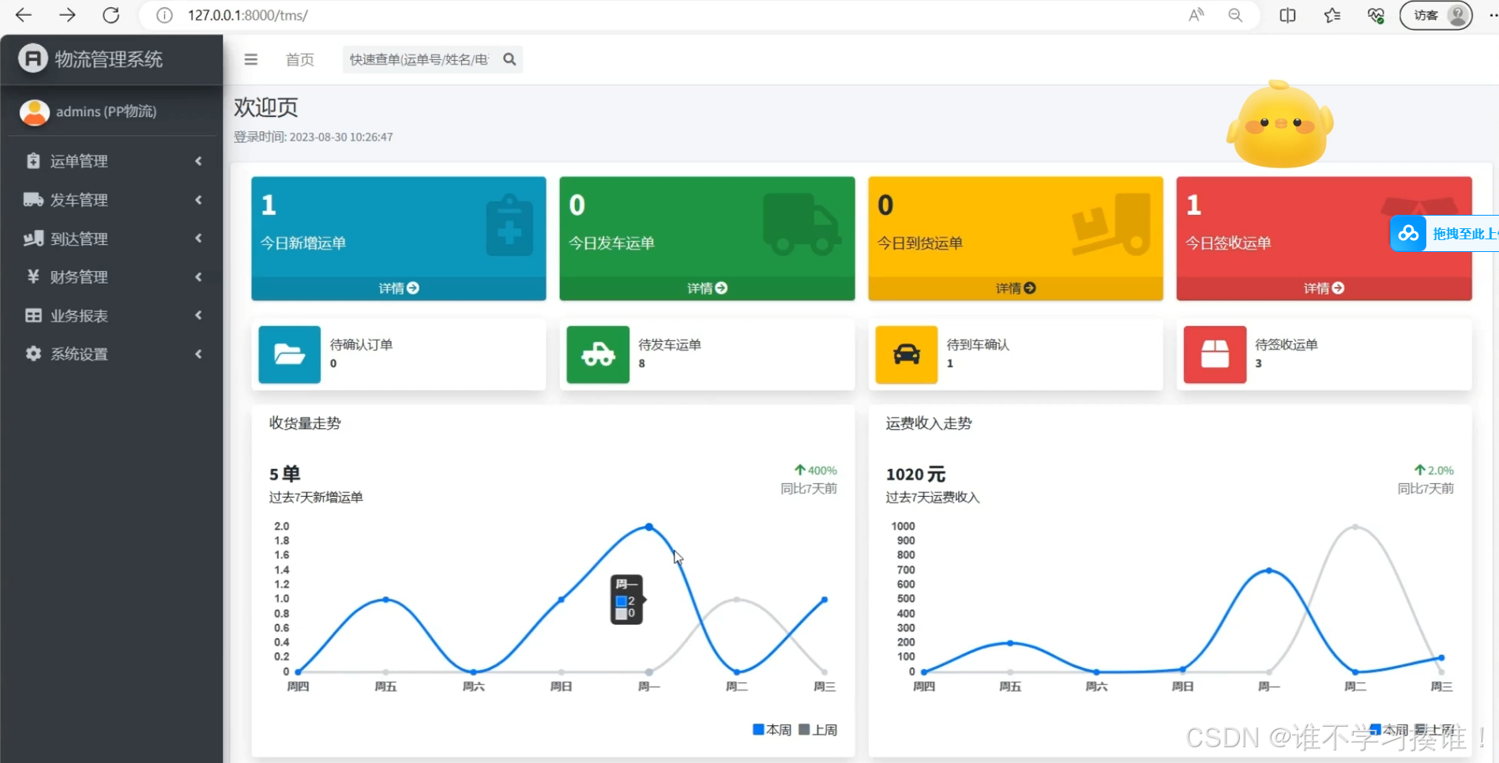
Task: Click the 今日新增运单 card clipboard icon
Action: 509,226
